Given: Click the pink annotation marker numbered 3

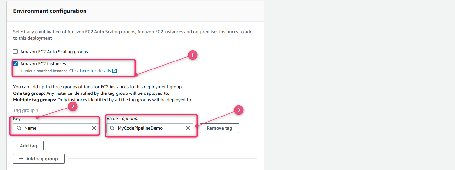Looking at the screenshot, I should [238, 110].
